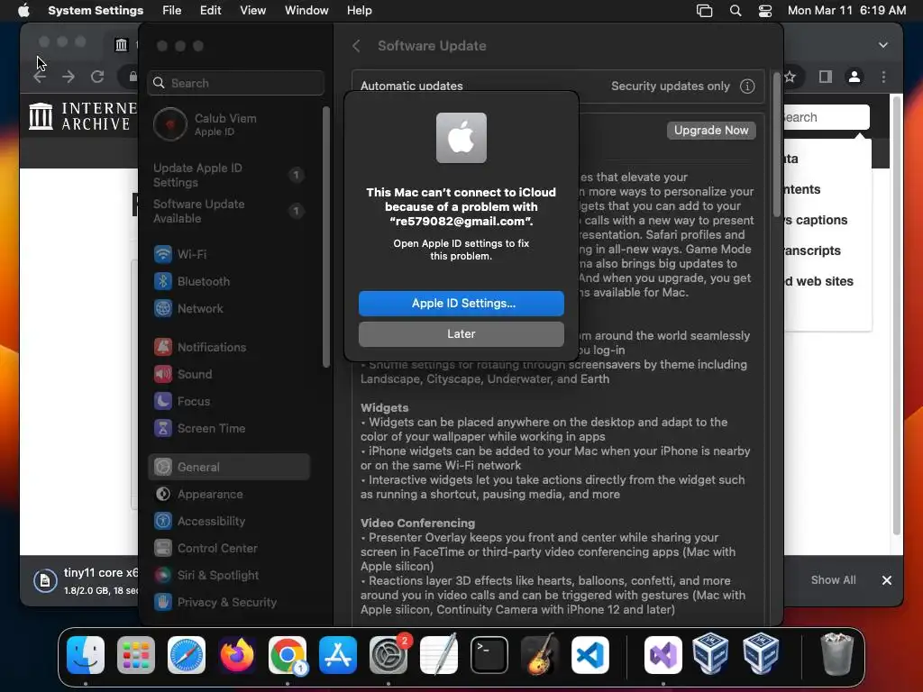This screenshot has width=923, height=692.
Task: Open Sound settings icon
Action: (163, 374)
